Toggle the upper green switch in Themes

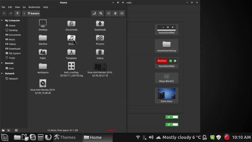pos(172,117)
